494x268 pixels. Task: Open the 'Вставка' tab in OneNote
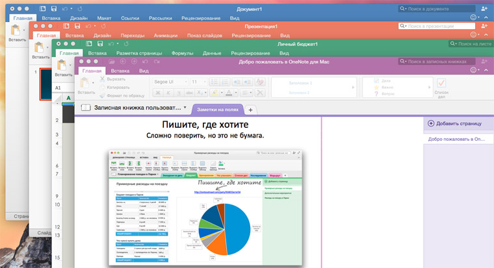119,69
